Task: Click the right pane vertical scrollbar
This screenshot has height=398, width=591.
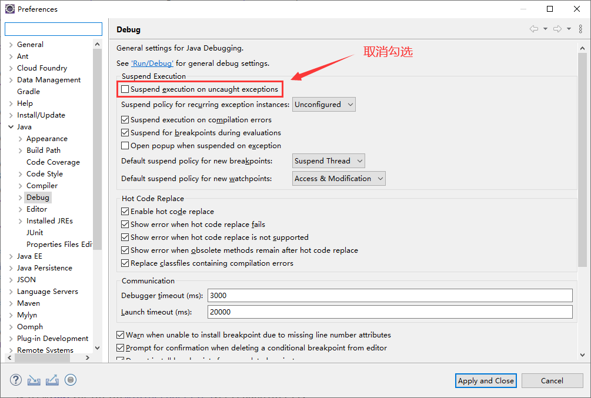Action: pyautogui.click(x=582, y=176)
